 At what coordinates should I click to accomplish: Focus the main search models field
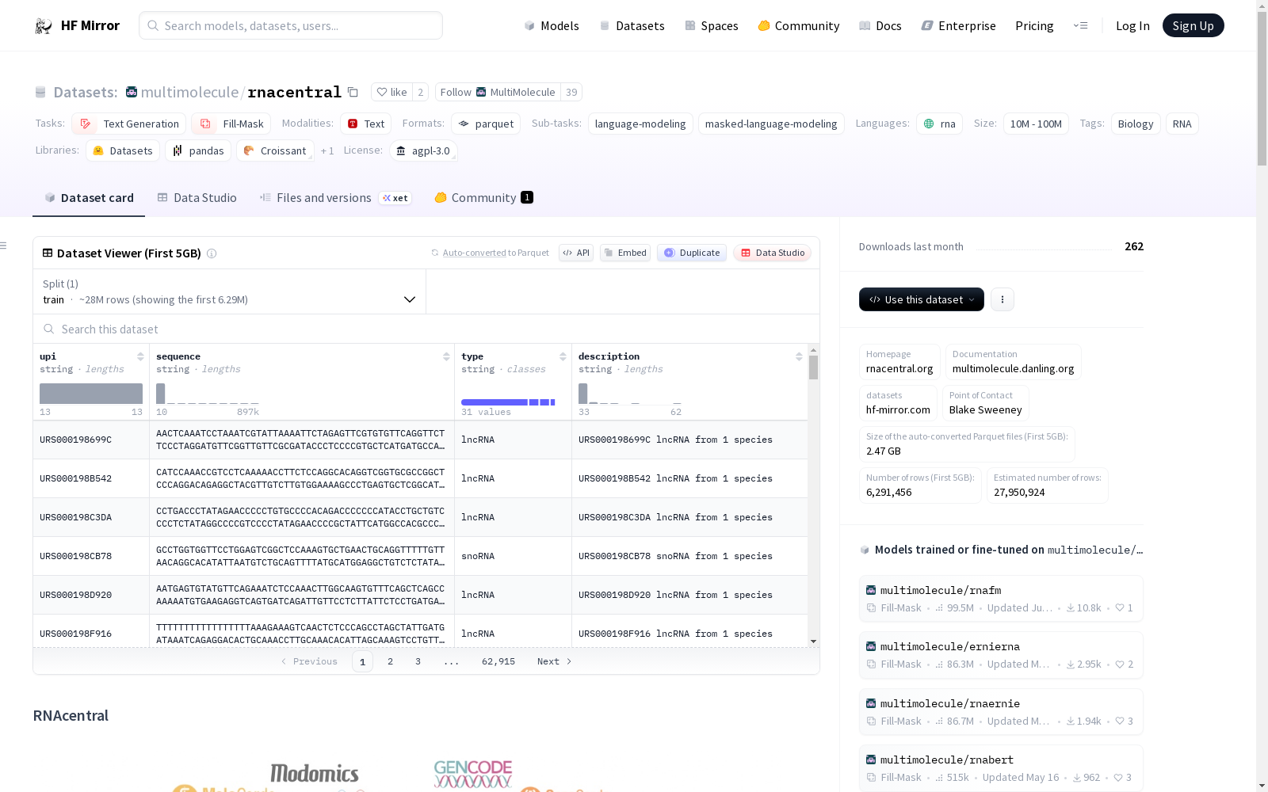[x=291, y=25]
